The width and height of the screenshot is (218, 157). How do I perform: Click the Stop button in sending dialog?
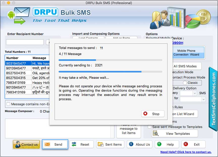click(x=153, y=114)
